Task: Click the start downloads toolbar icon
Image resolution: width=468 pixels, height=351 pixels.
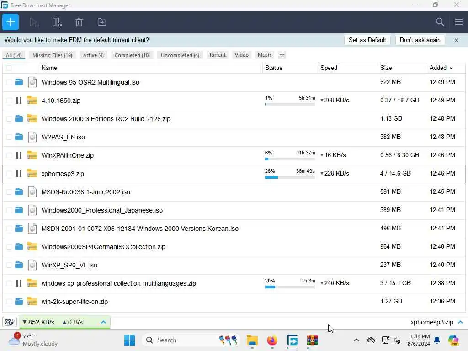Action: [34, 22]
